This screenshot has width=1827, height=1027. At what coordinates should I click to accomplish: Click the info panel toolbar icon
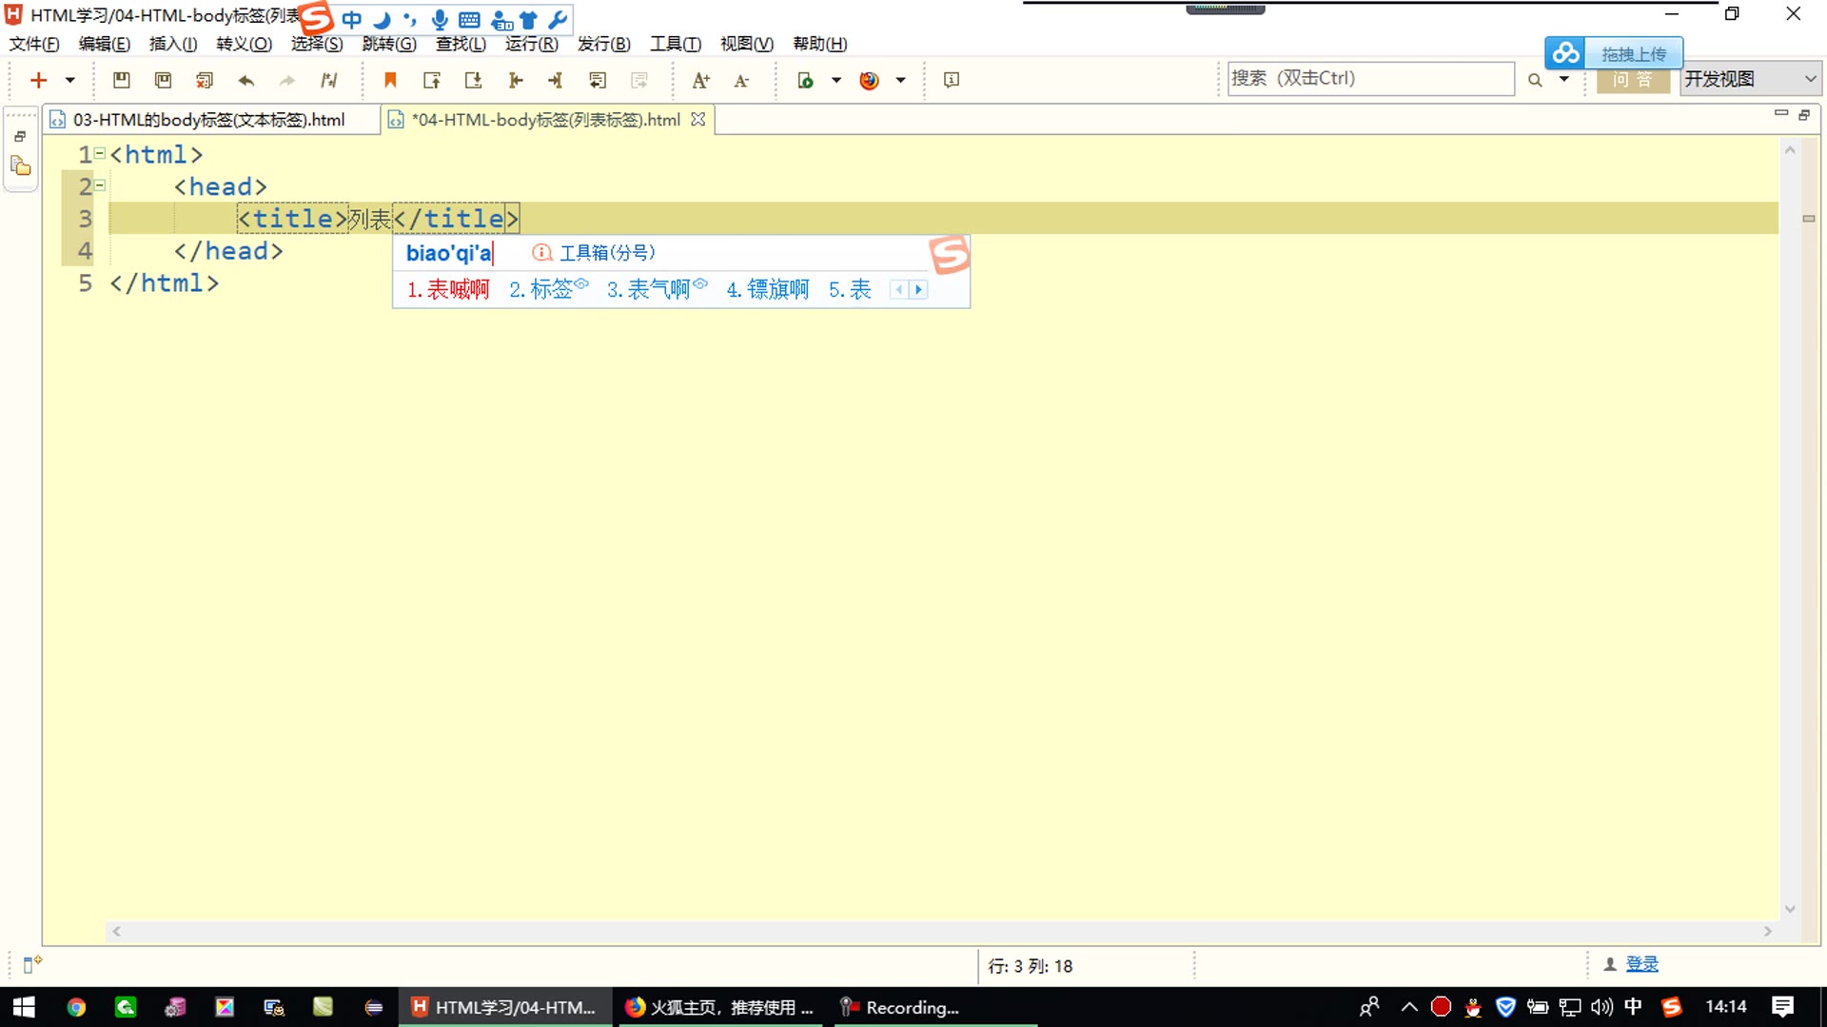(x=952, y=81)
